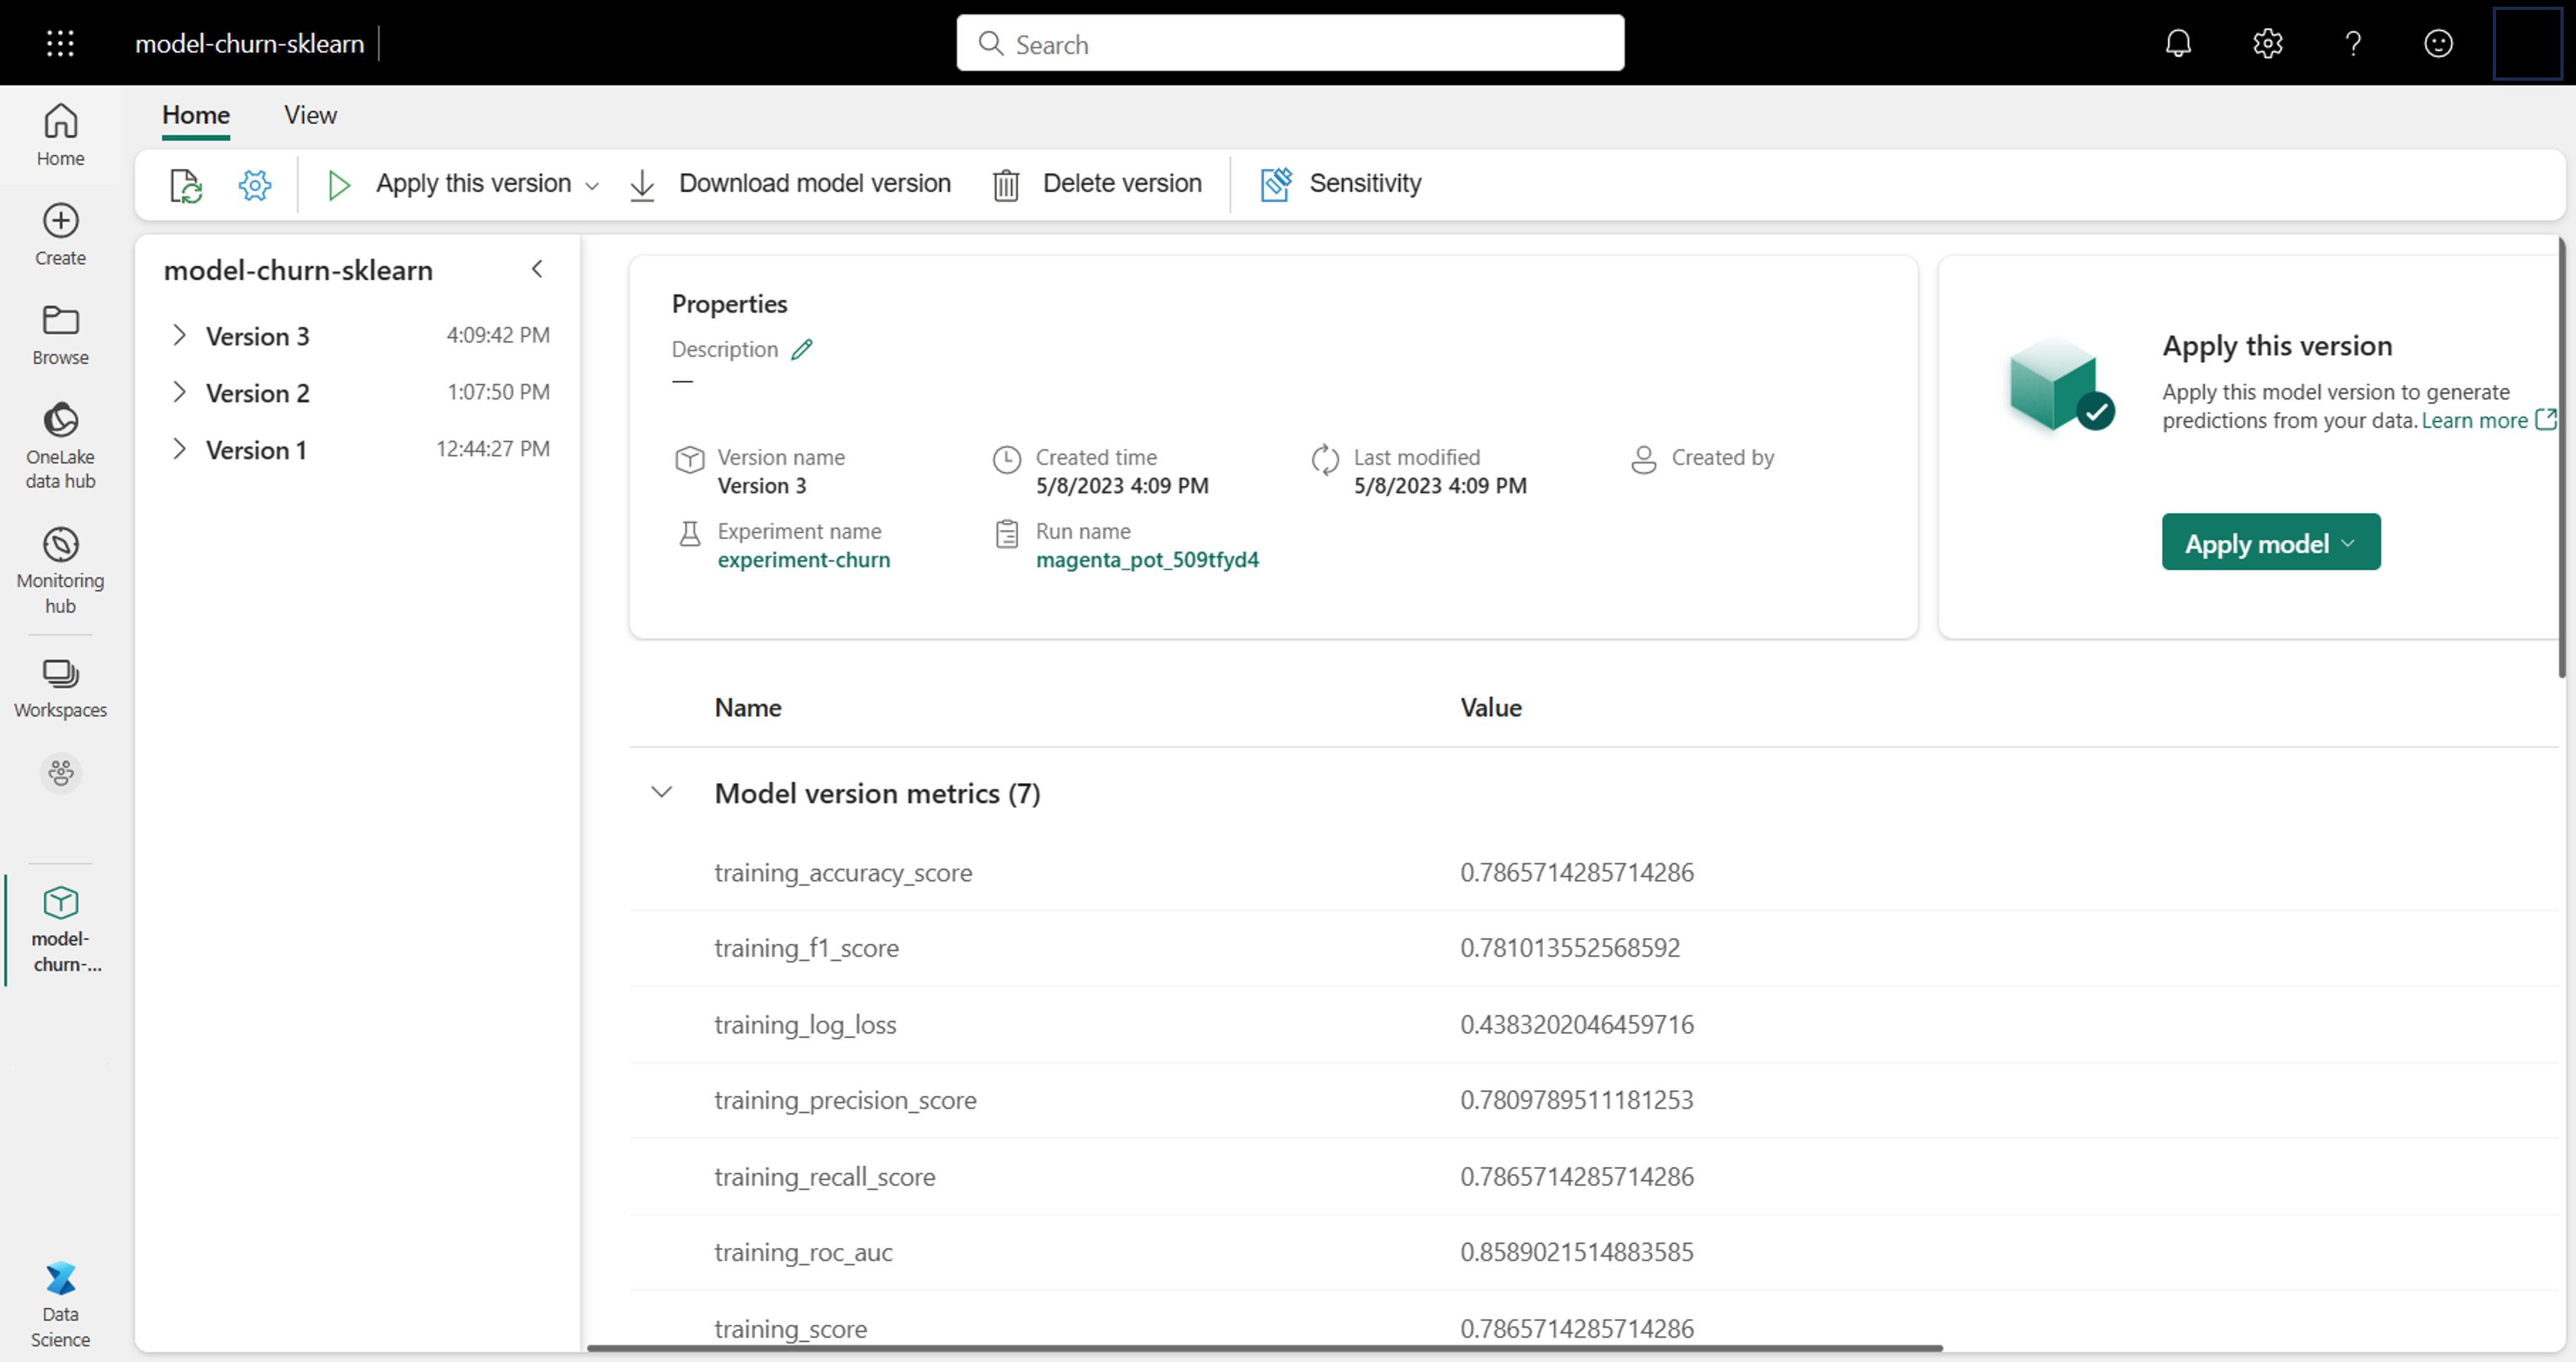This screenshot has height=1362, width=2576.
Task: Expand Version 2 tree item
Action: pos(179,392)
